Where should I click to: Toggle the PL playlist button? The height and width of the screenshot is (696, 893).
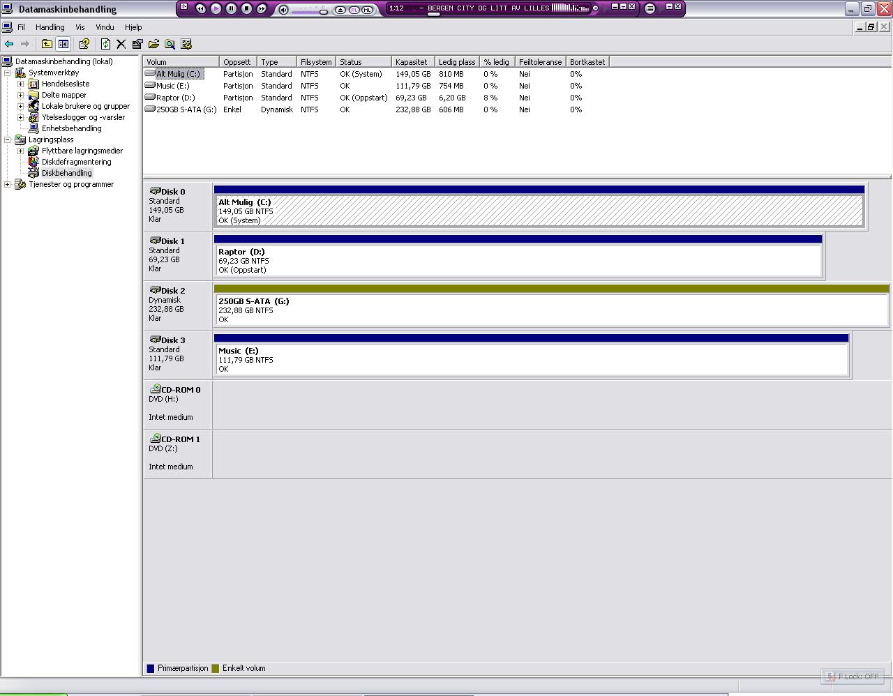[x=354, y=10]
